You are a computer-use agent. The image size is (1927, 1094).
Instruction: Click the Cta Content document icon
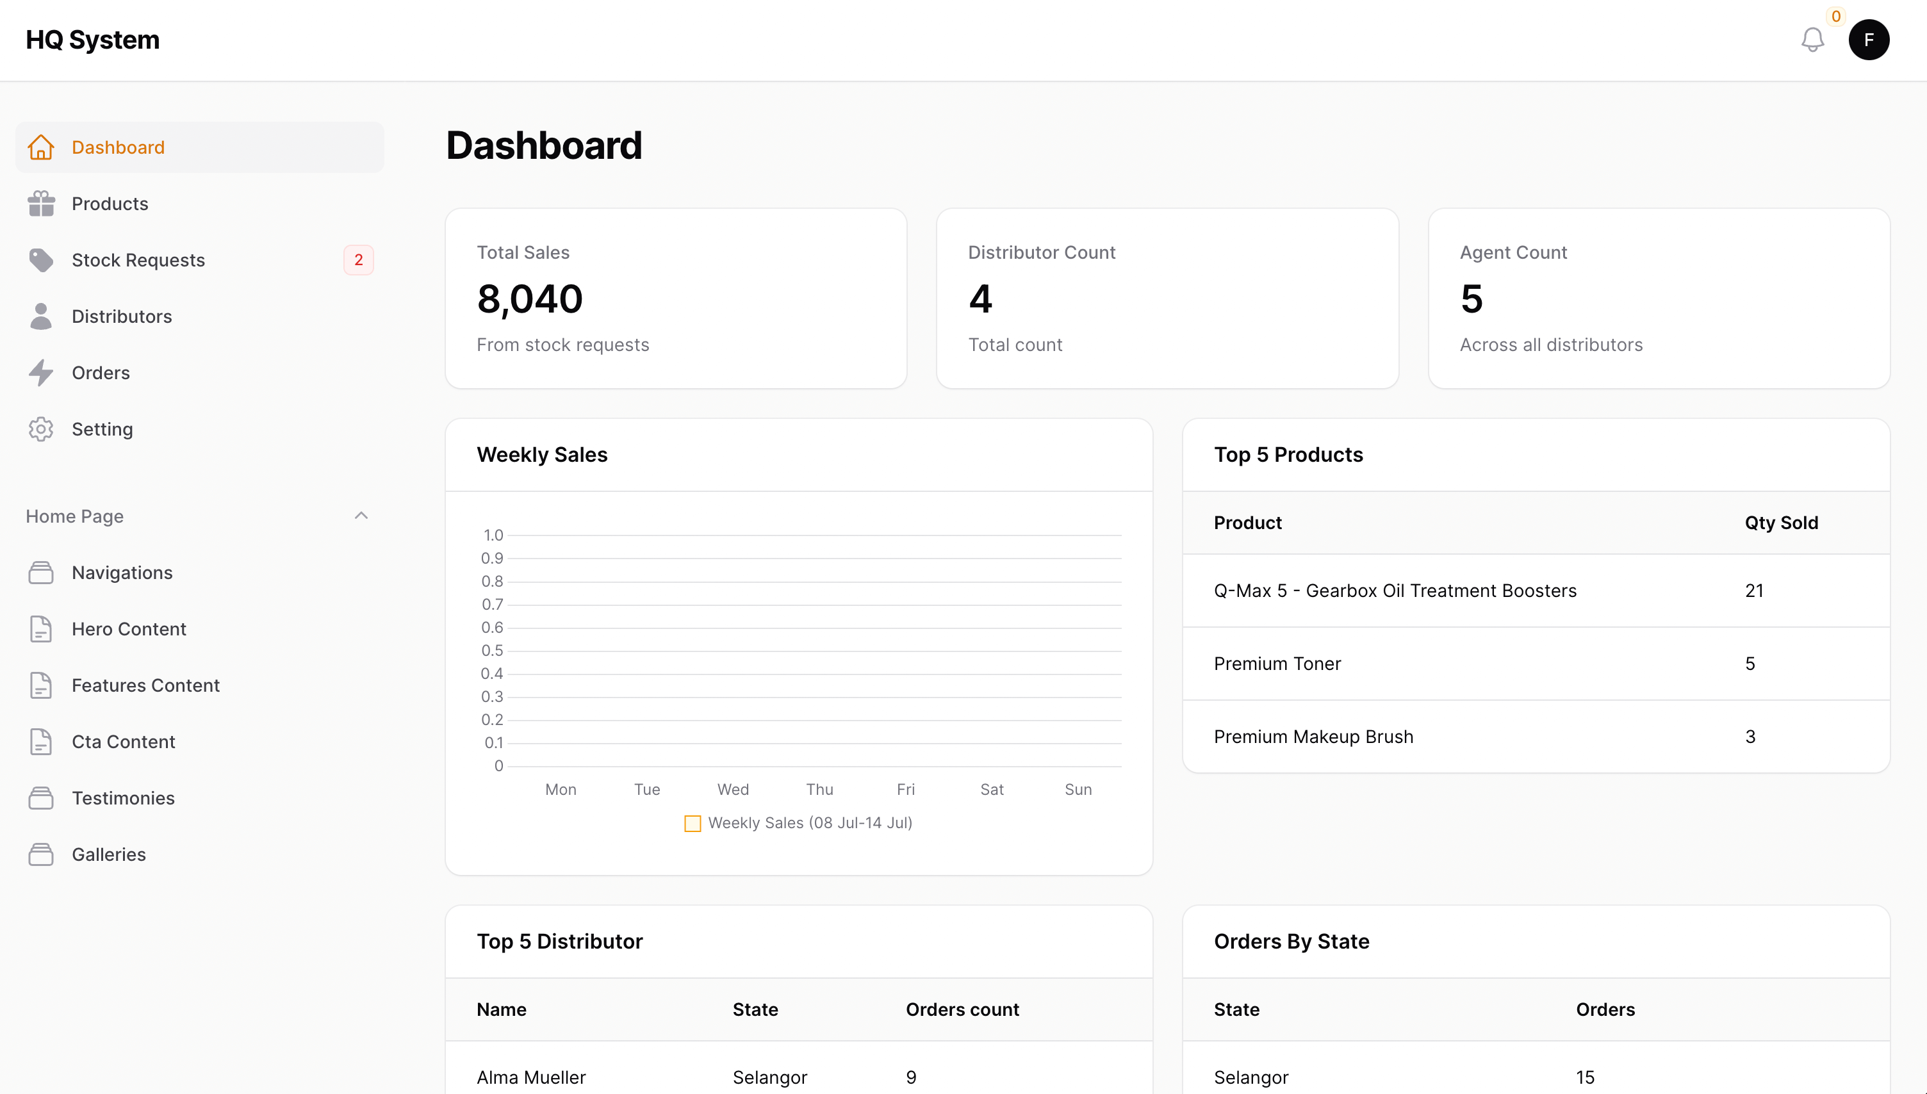(40, 742)
